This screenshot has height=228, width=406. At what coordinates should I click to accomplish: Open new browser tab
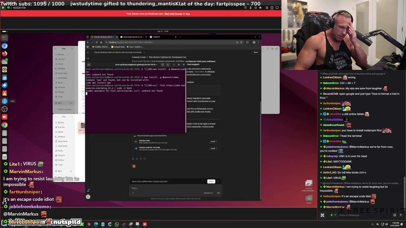coord(180,37)
